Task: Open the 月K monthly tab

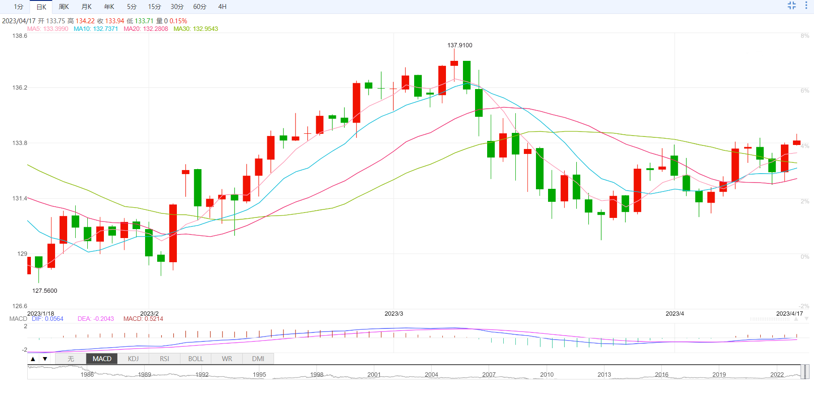Action: point(86,7)
